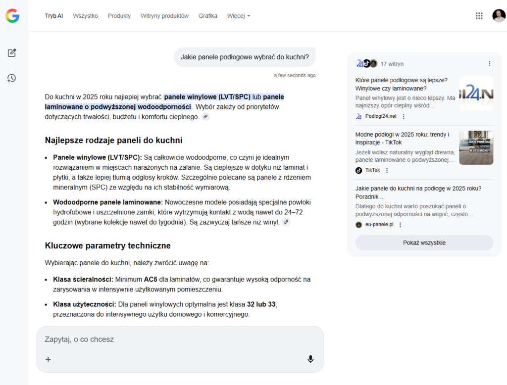Start a new chat via compose icon
This screenshot has width=507, height=385.
coord(12,53)
